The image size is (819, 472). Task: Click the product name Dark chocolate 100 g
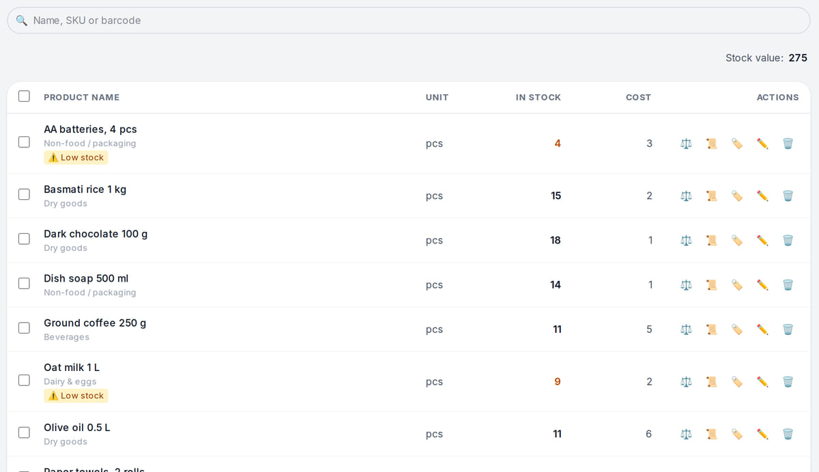click(96, 233)
